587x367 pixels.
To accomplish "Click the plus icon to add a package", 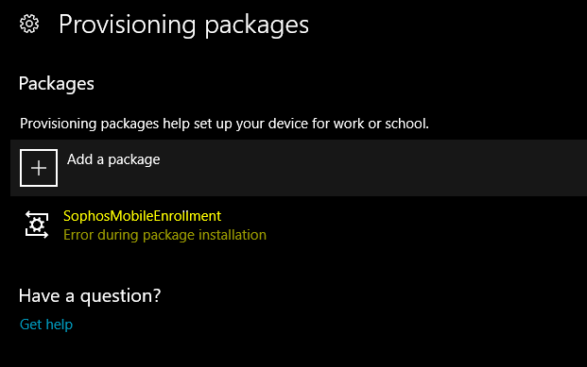I will 39,168.
